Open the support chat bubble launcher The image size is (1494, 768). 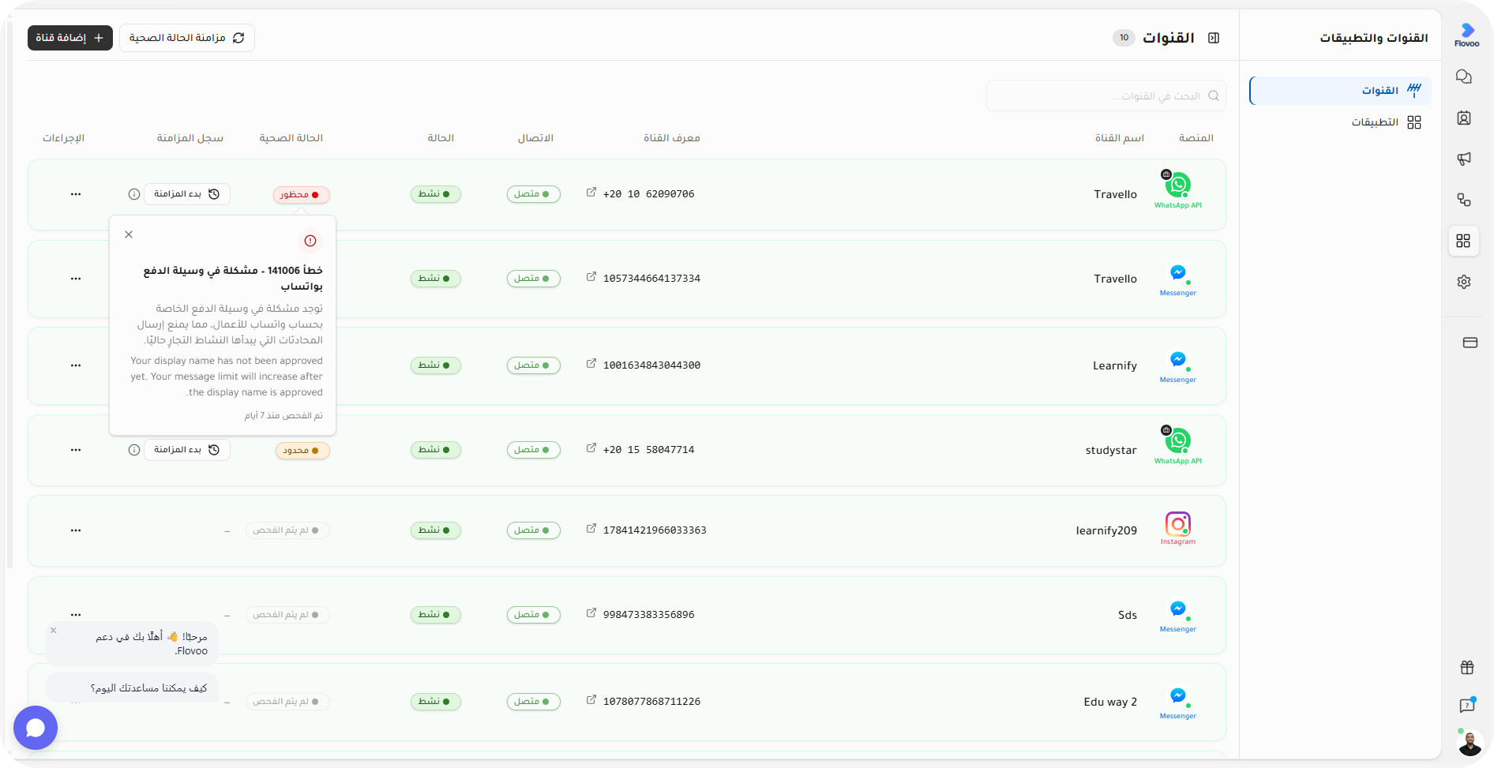tap(36, 728)
